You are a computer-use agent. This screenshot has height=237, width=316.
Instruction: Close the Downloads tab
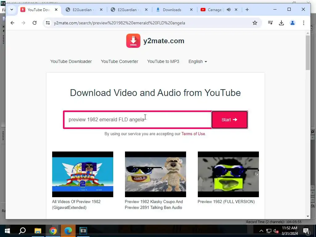191,10
